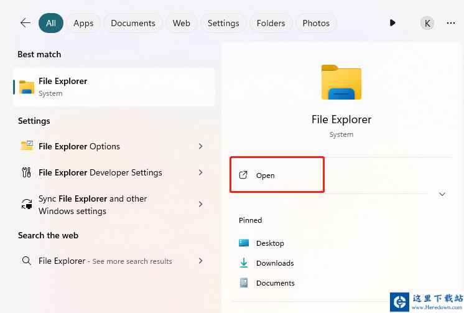This screenshot has height=313, width=464.
Task: Click the Open external-link icon
Action: coord(243,175)
